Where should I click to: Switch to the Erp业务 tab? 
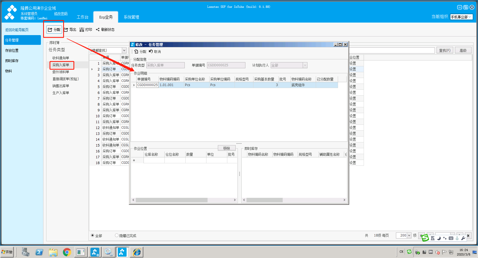106,17
